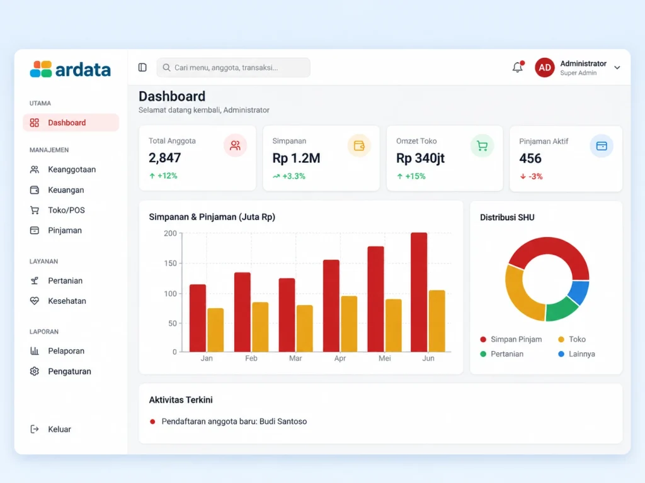Click the -3% decline indicator

pyautogui.click(x=531, y=177)
